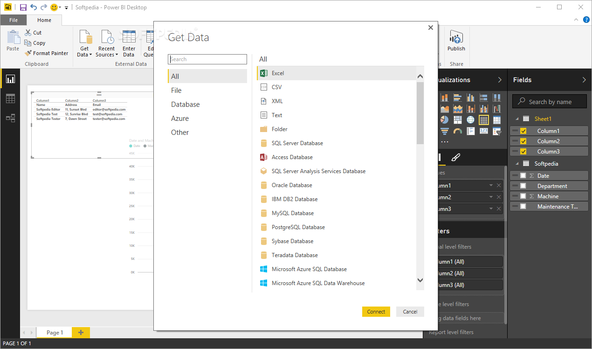
Task: Select Microsoft Azure SQL Database source
Action: click(x=336, y=269)
